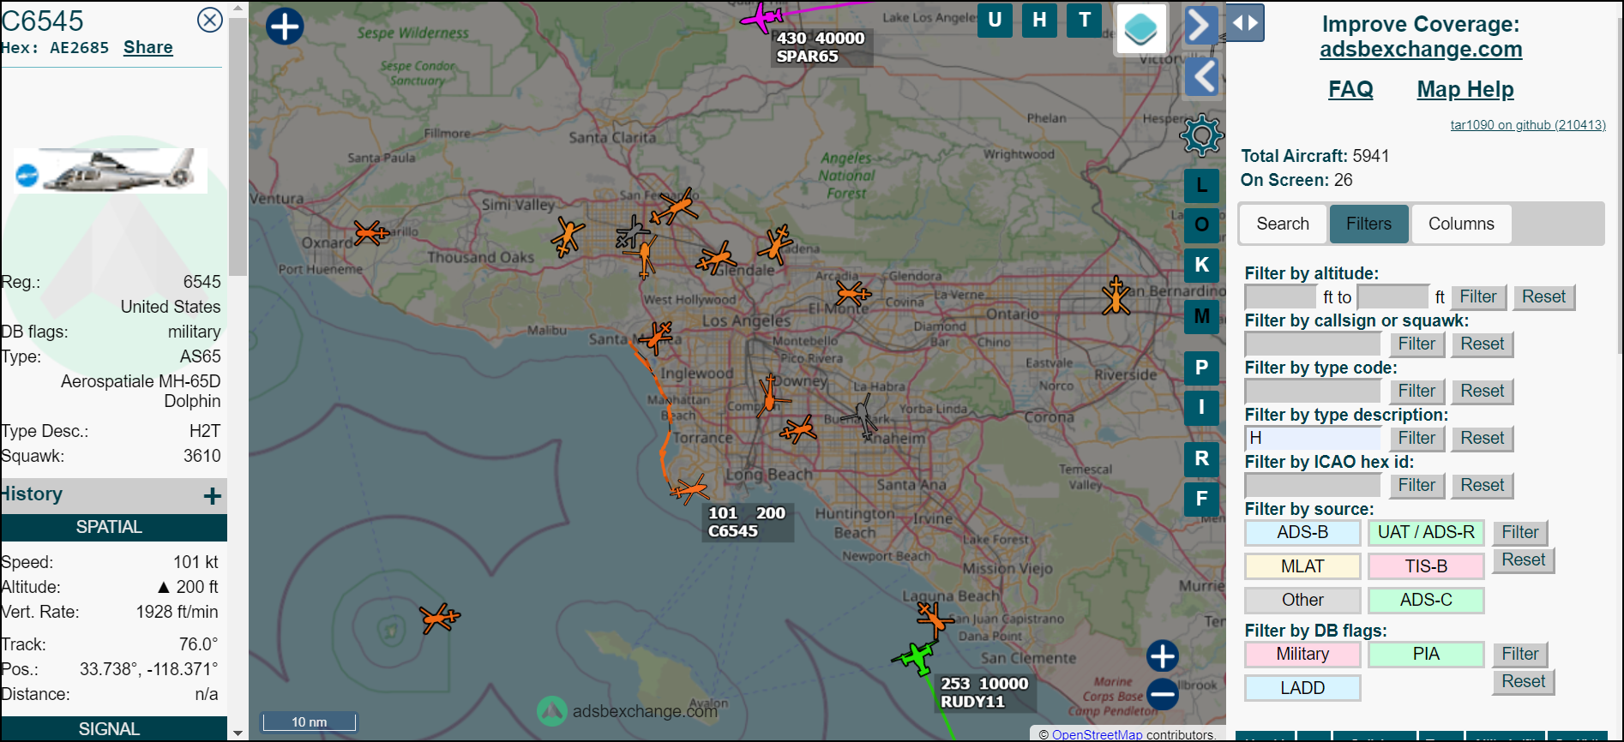The width and height of the screenshot is (1624, 742).
Task: Click the round plus button at the map's upper-left corner
Action: point(285,27)
